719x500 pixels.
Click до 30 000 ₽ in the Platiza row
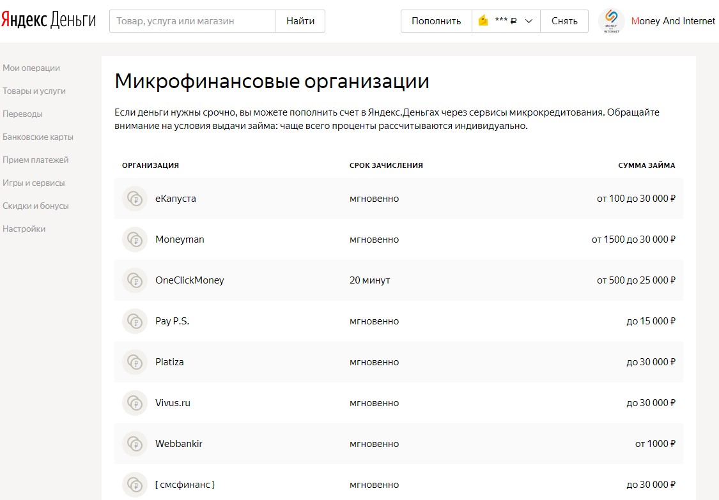pyautogui.click(x=651, y=362)
